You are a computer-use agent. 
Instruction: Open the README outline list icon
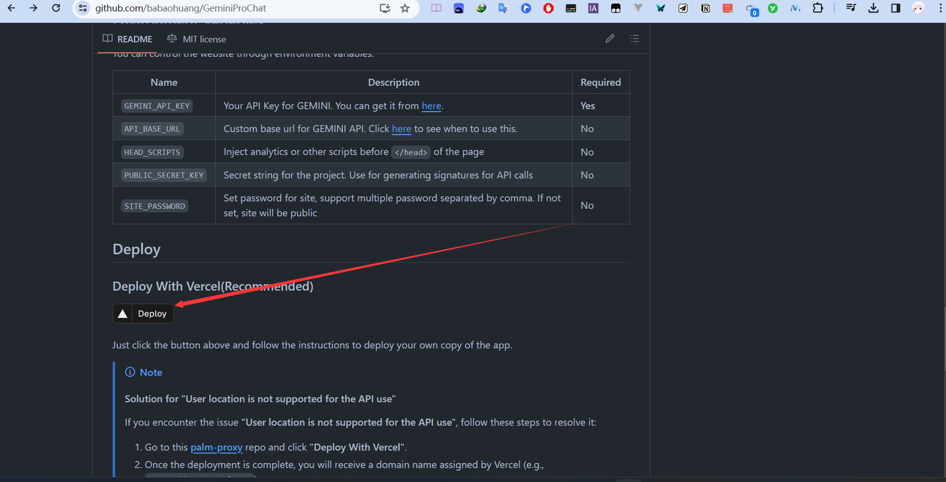[634, 39]
